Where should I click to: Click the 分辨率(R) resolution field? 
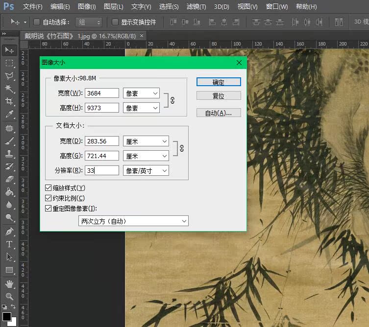click(102, 170)
